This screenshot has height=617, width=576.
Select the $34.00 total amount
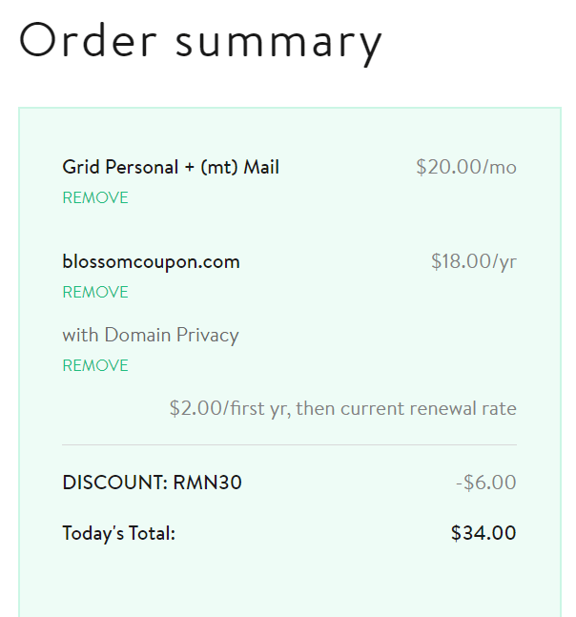point(483,533)
